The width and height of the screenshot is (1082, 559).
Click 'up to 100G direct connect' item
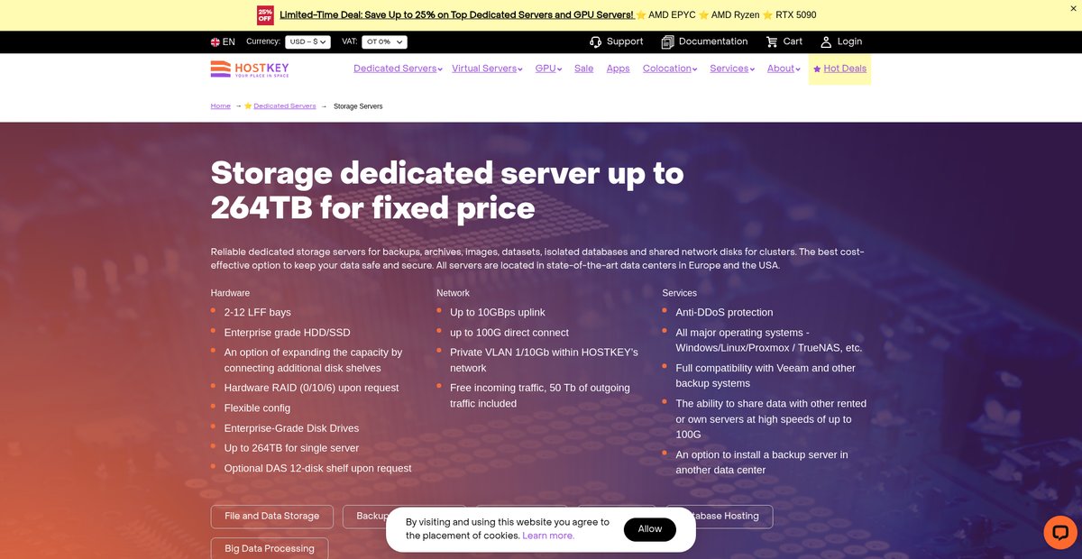coord(509,333)
